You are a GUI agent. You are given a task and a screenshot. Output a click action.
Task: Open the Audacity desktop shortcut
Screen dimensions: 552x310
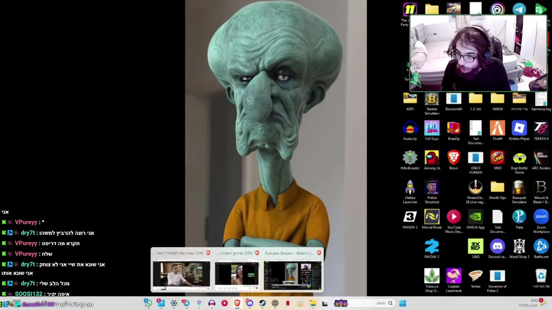410,131
